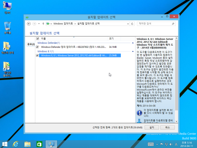Select Windows Defender 정의 업데이트 KB2267602 row

(80, 47)
